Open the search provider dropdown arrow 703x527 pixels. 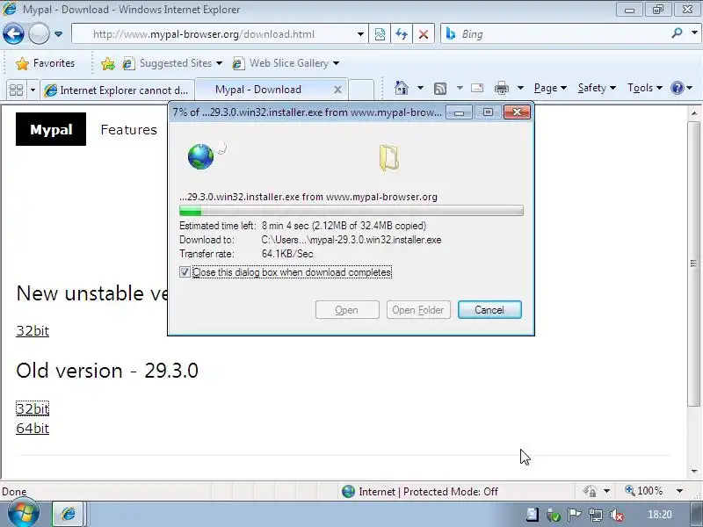coord(694,32)
